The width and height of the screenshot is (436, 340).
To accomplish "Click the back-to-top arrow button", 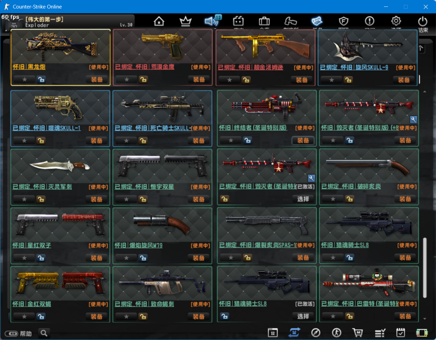I will [421, 49].
